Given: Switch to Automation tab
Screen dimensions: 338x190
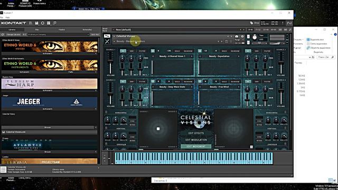Looking at the screenshot, I should (87, 30).
